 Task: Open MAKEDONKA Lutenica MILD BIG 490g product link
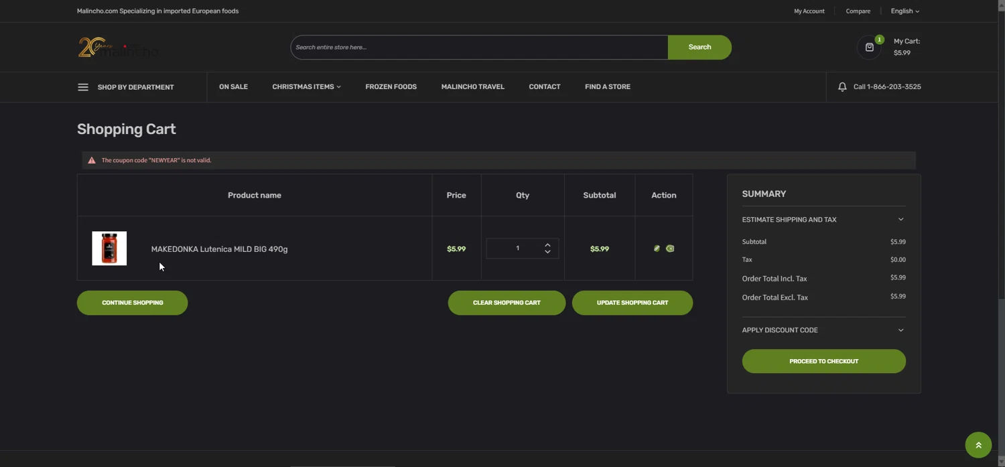[219, 249]
